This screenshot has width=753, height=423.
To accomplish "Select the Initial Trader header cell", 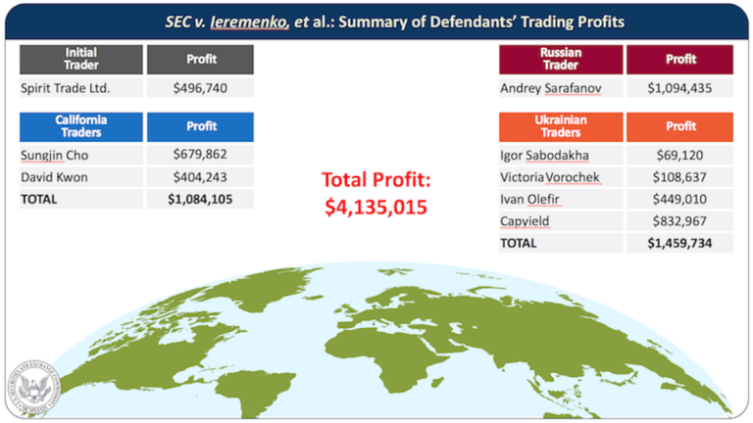I will (x=80, y=59).
